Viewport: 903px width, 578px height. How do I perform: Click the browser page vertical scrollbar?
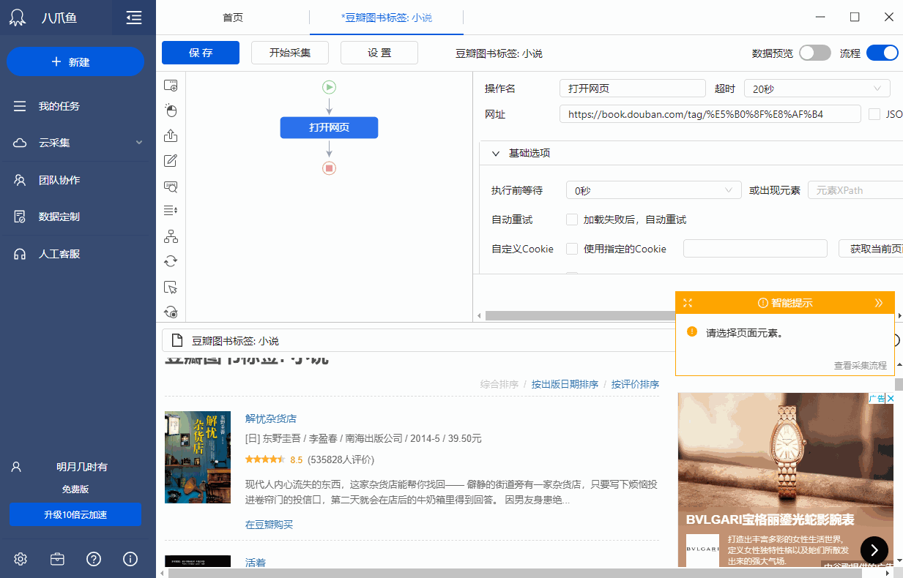pyautogui.click(x=899, y=384)
